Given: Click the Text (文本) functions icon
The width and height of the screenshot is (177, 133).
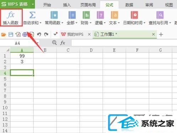Looking at the screenshot, I should [x=114, y=15].
